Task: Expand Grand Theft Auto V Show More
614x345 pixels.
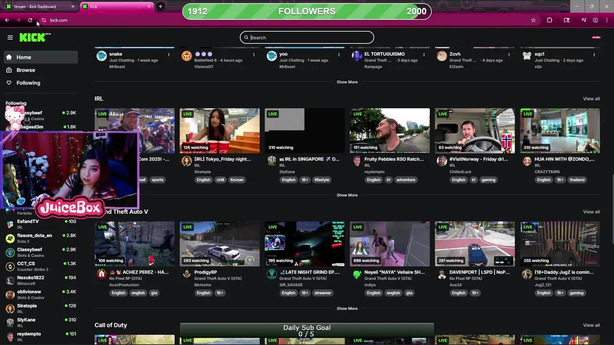Action: pos(347,309)
